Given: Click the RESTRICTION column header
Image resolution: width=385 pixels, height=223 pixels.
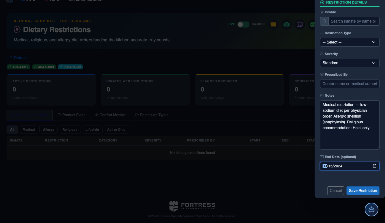Looking at the screenshot, I should (x=56, y=140).
